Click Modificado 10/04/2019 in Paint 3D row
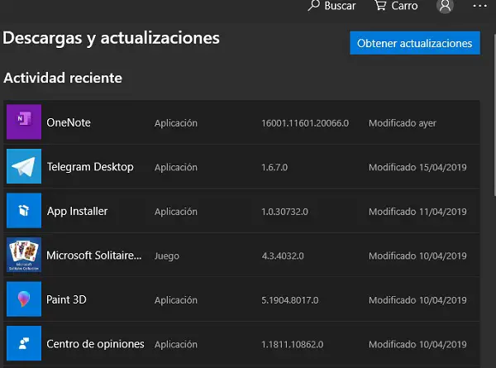 click(x=417, y=300)
